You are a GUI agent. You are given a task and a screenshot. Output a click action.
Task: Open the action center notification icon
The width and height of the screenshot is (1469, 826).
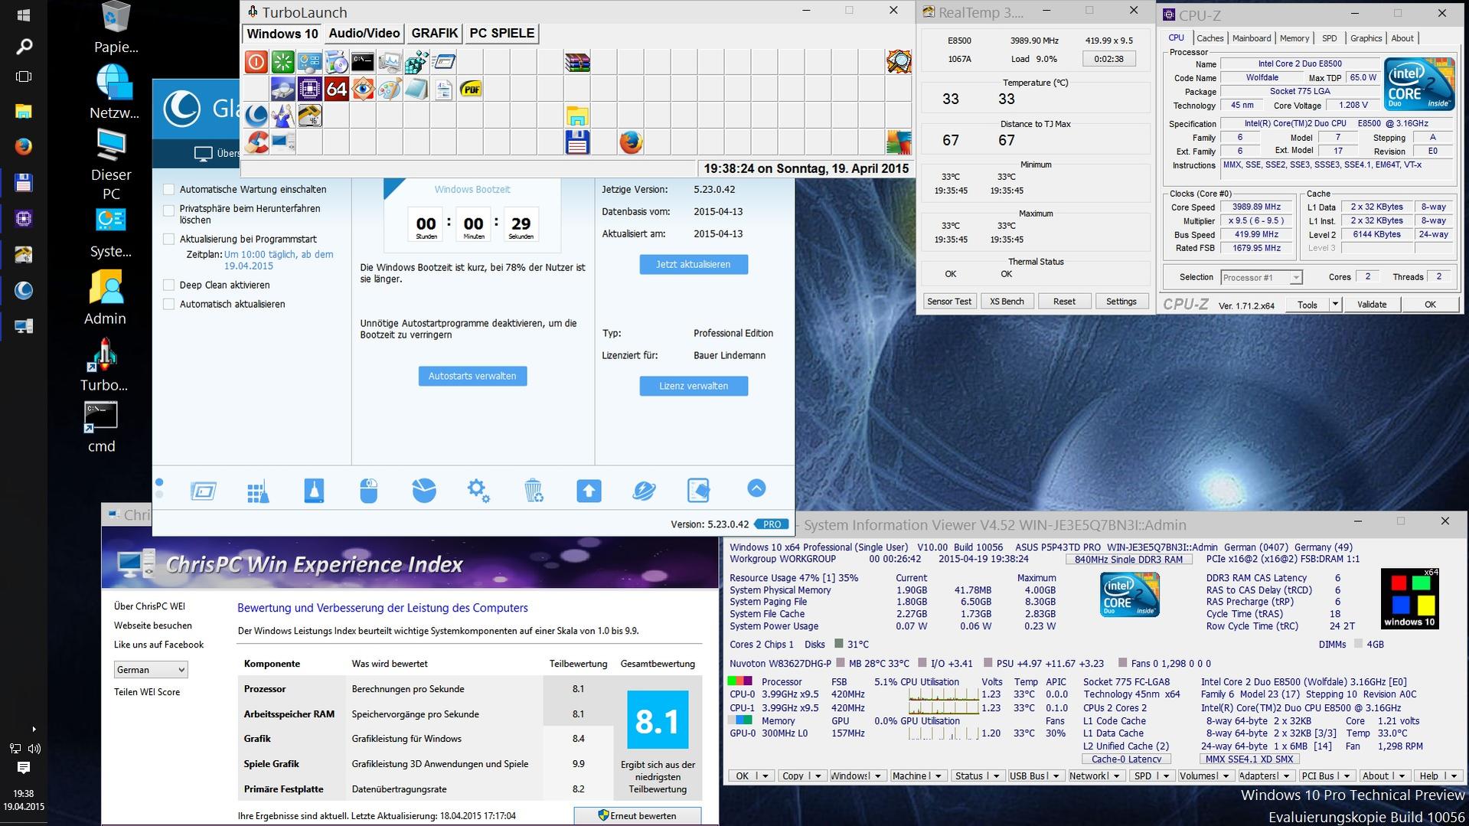24,768
